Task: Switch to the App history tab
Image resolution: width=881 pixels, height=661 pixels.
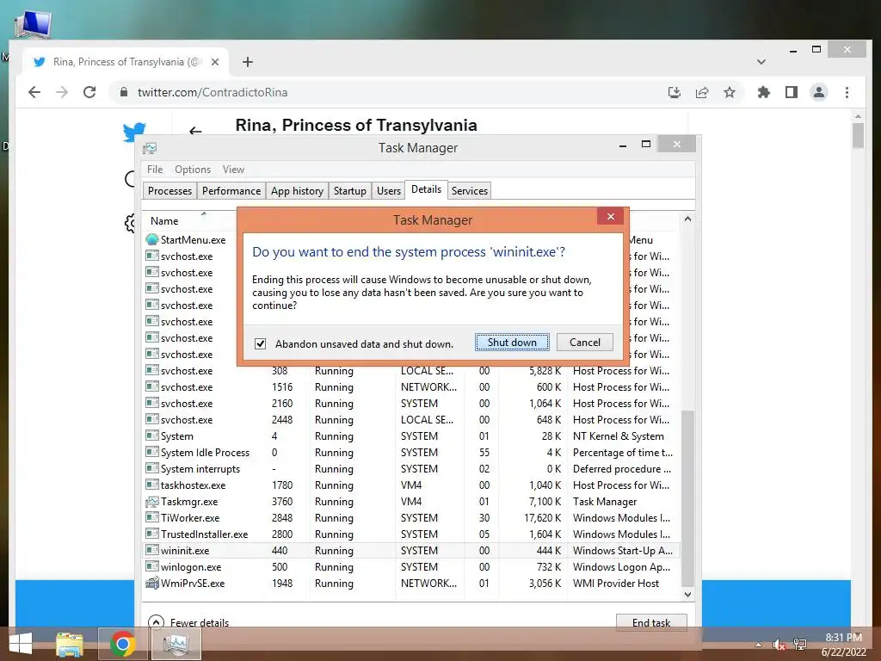Action: [x=297, y=190]
